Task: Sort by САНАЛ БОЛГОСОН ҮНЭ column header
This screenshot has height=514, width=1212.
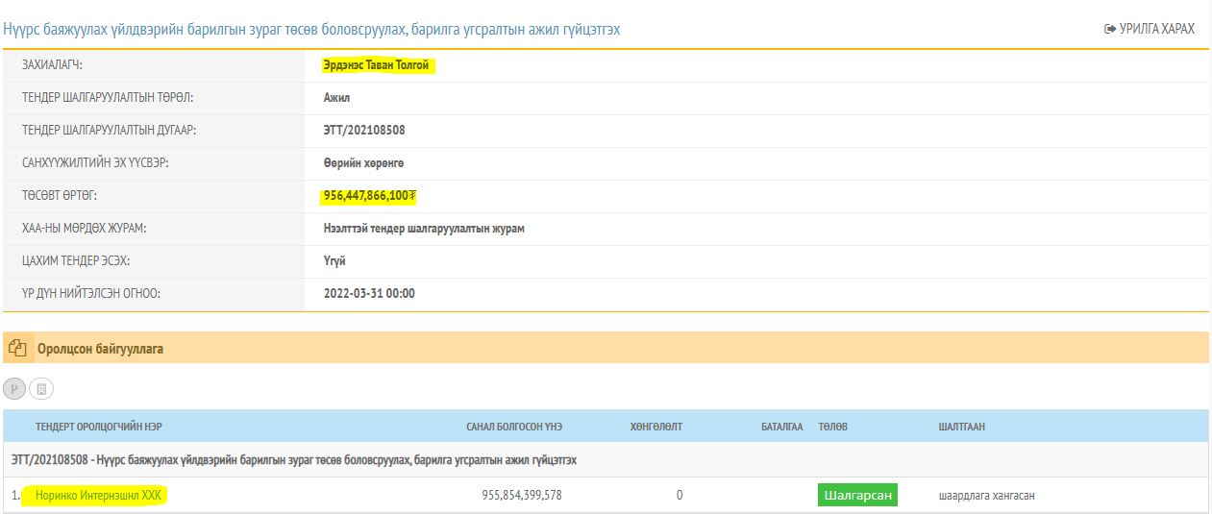Action: click(x=513, y=427)
